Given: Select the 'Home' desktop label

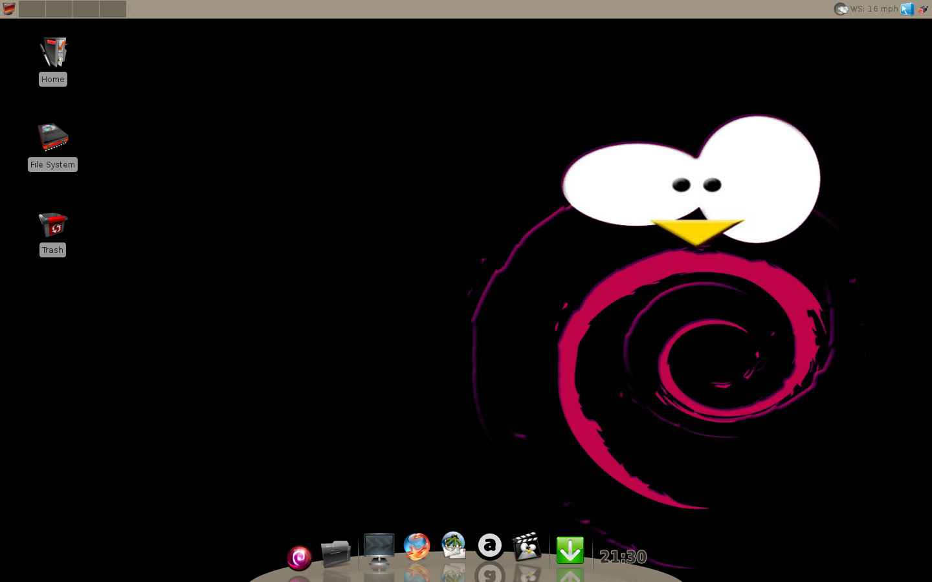Looking at the screenshot, I should [53, 79].
